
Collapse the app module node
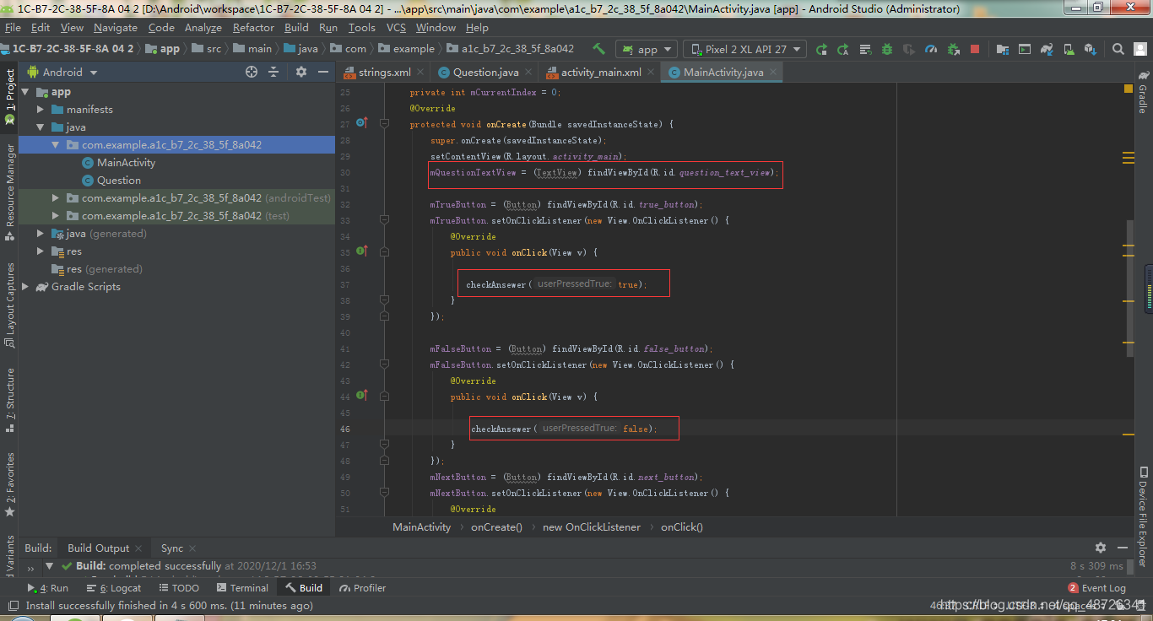(25, 92)
